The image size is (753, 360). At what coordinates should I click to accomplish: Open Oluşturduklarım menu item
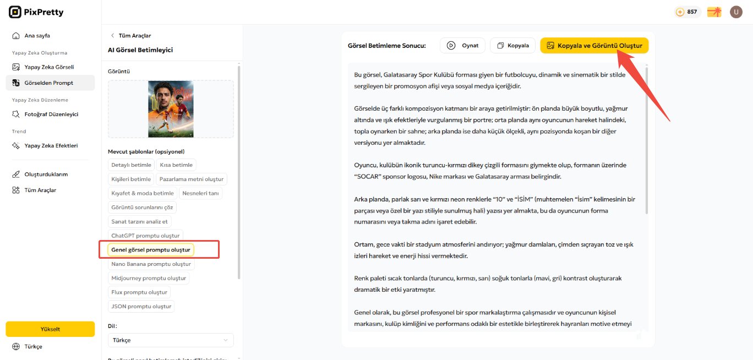point(50,174)
